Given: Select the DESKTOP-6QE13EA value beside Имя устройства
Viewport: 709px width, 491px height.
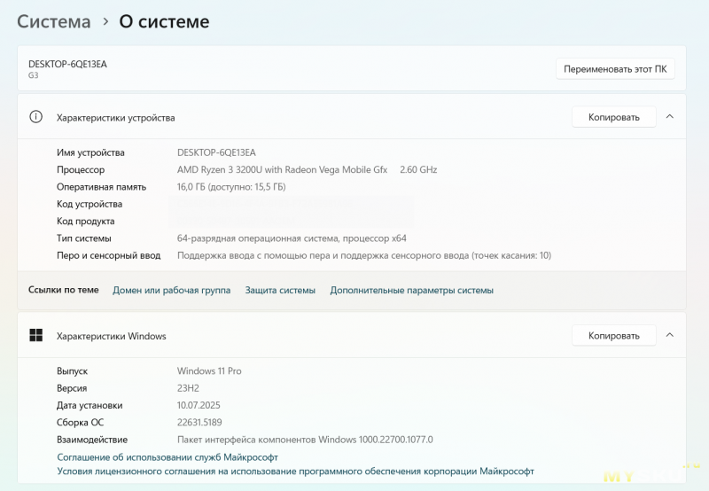Looking at the screenshot, I should (216, 152).
